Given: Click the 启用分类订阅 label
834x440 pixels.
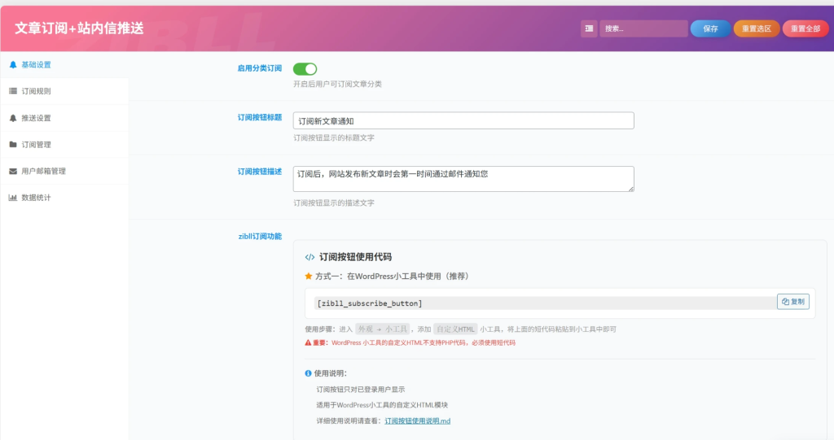Looking at the screenshot, I should (260, 68).
